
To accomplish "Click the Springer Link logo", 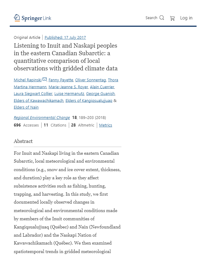I will point(32,18).
